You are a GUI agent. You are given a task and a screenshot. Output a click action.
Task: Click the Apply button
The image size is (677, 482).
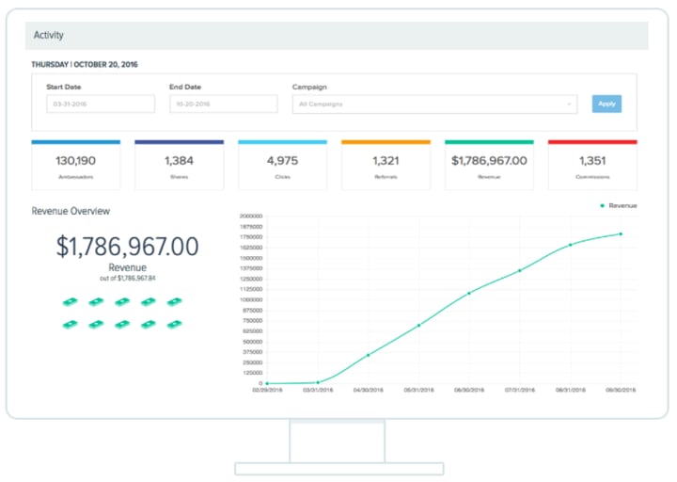(606, 104)
